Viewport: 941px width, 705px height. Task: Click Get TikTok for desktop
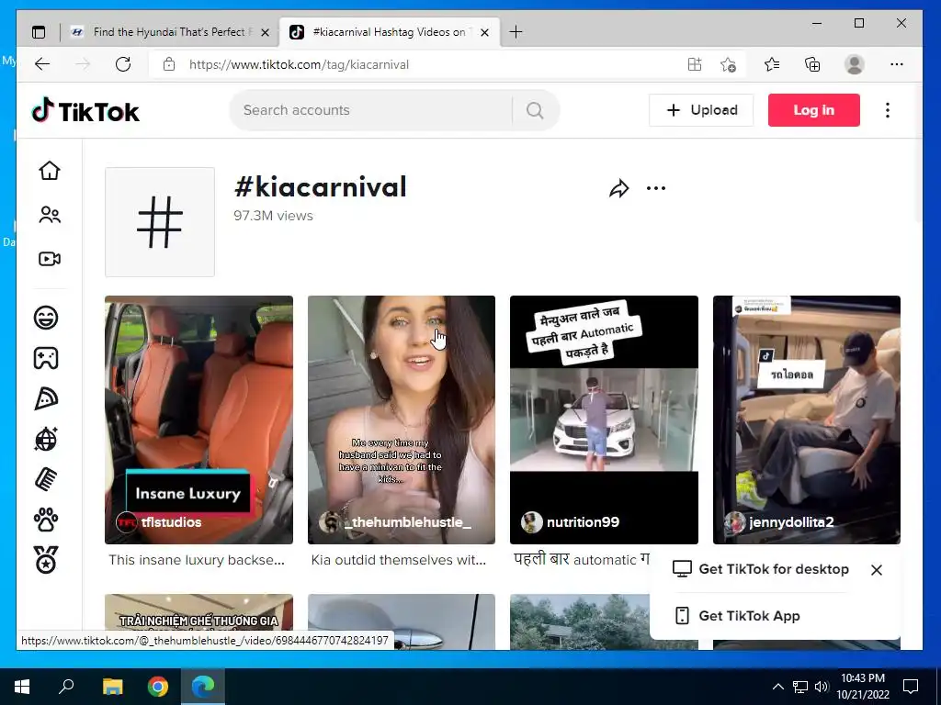click(x=760, y=569)
